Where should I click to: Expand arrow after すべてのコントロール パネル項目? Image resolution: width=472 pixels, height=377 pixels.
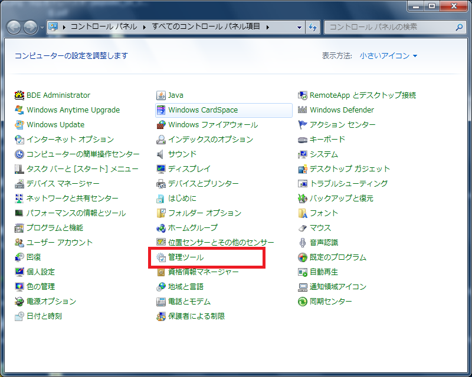pos(268,27)
